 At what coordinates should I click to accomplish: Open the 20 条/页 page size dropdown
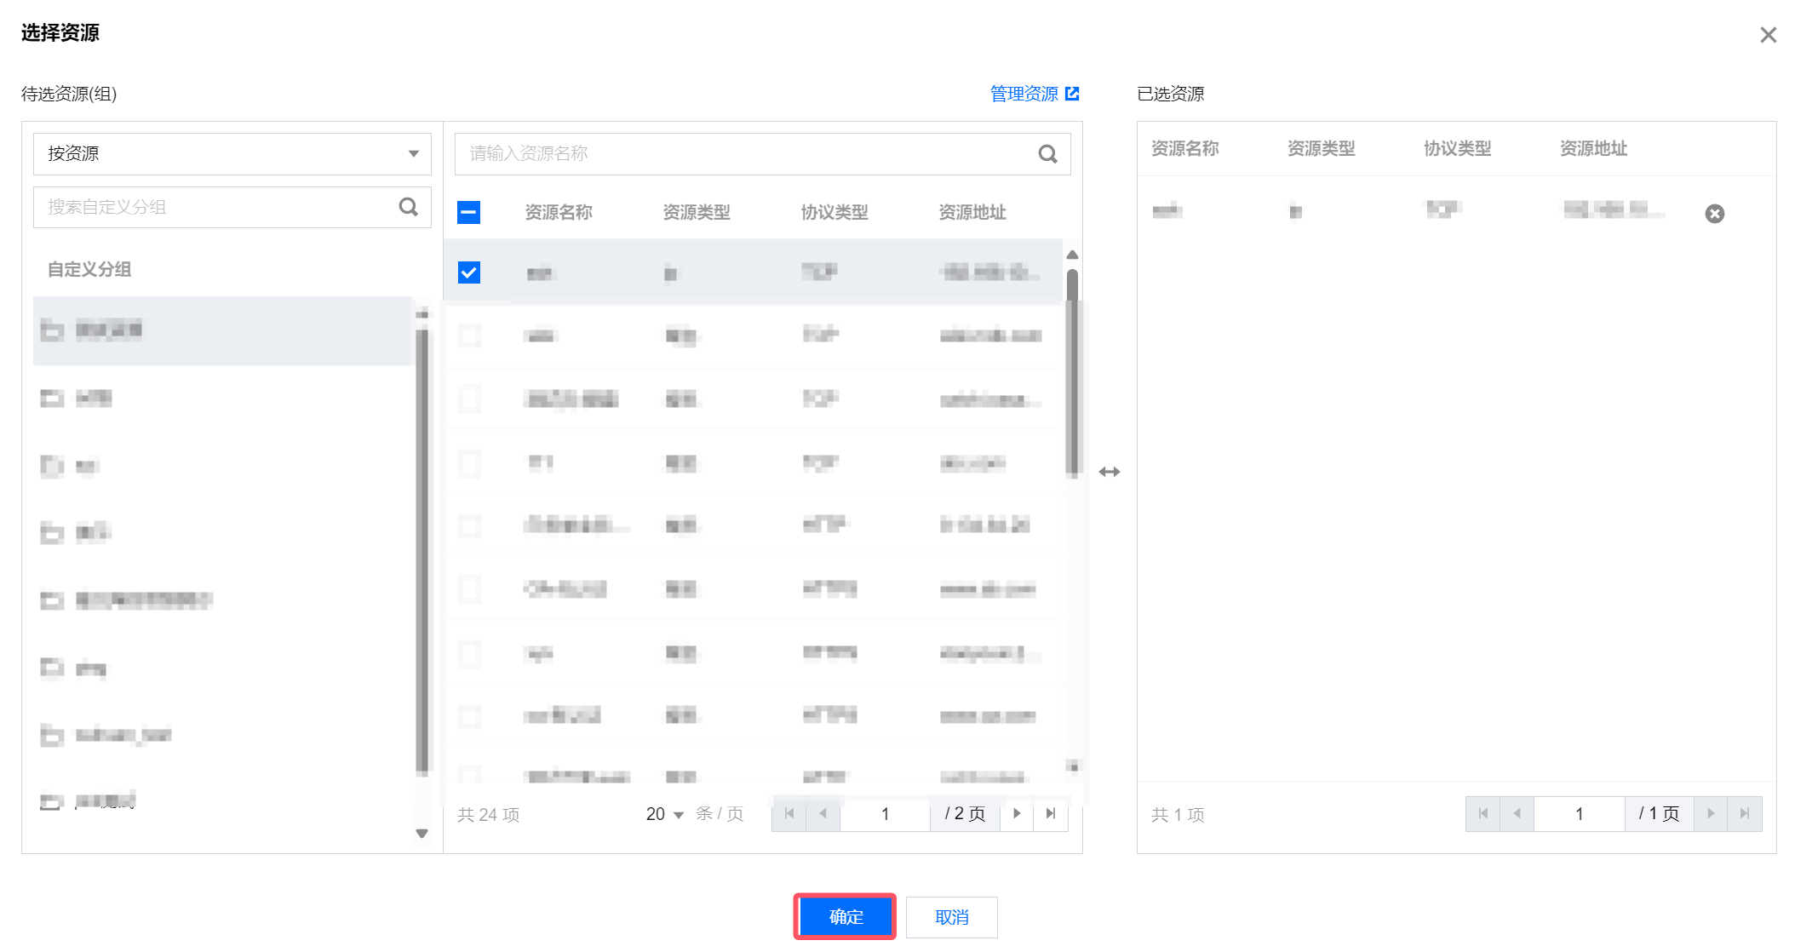(x=665, y=814)
